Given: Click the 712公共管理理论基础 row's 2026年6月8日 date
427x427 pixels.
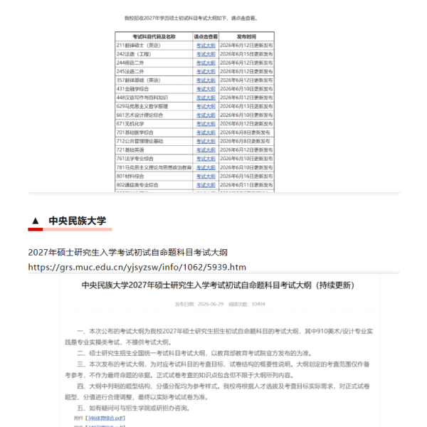Looking at the screenshot, I should coord(246,142).
